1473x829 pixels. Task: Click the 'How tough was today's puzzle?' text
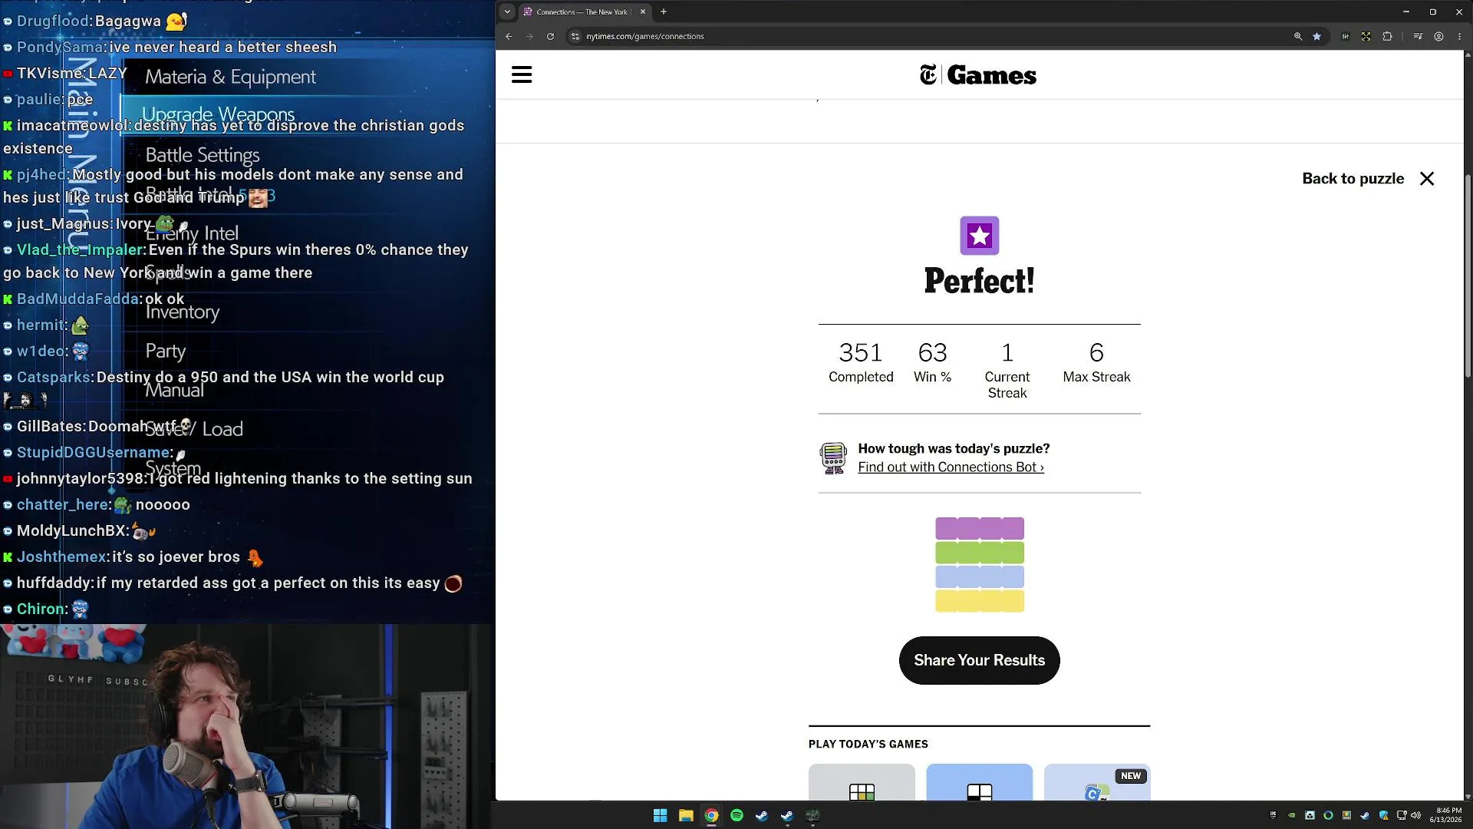tap(954, 448)
